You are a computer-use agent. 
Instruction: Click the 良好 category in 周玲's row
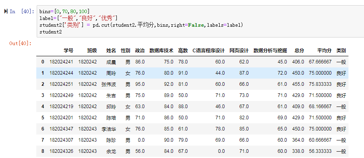341,73
